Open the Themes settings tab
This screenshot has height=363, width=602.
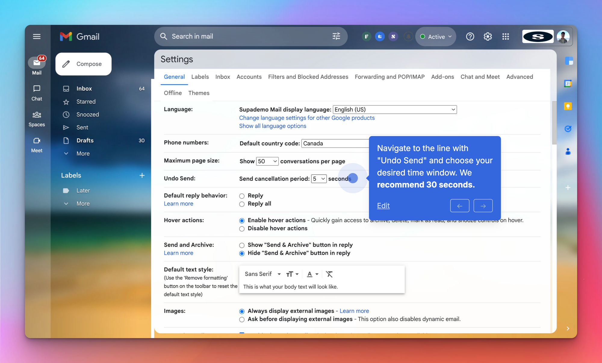(x=199, y=93)
